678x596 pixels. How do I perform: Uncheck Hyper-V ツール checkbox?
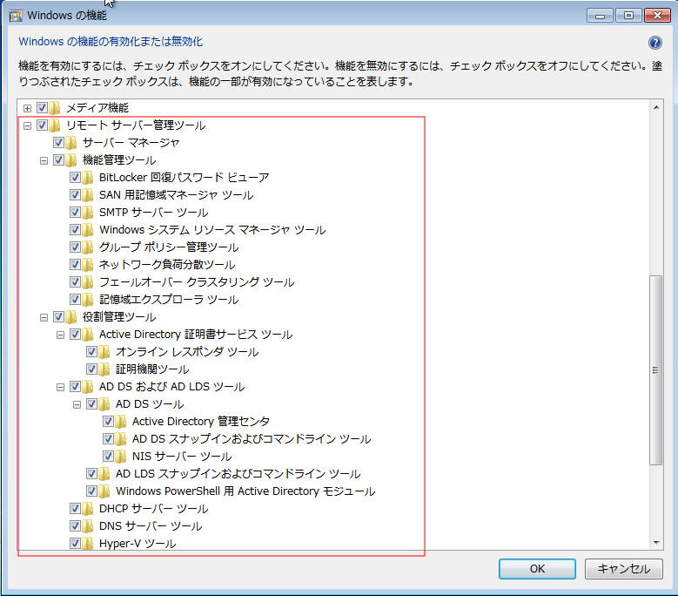point(75,543)
